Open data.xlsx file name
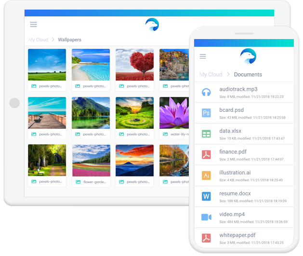This screenshot has width=303, height=256. [x=230, y=131]
